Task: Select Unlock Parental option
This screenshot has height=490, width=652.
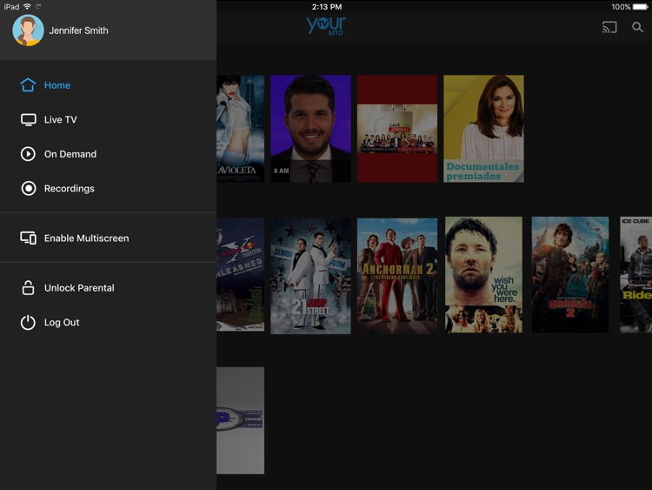Action: tap(108, 288)
